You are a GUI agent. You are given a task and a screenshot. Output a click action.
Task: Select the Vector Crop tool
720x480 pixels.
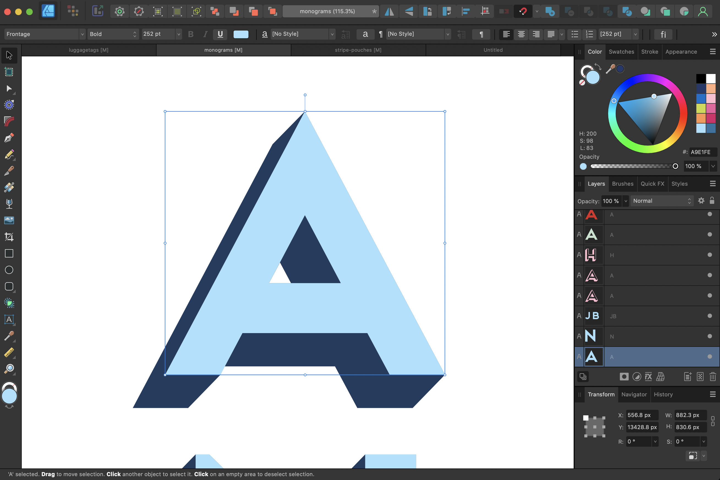(9, 237)
